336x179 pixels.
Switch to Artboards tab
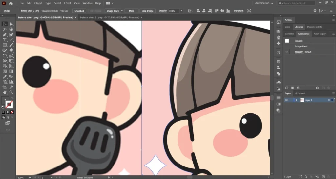(300, 93)
